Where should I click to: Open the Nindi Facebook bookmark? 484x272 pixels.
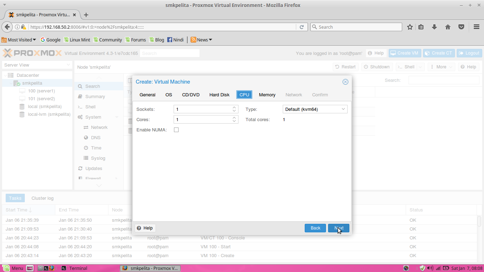pos(175,40)
